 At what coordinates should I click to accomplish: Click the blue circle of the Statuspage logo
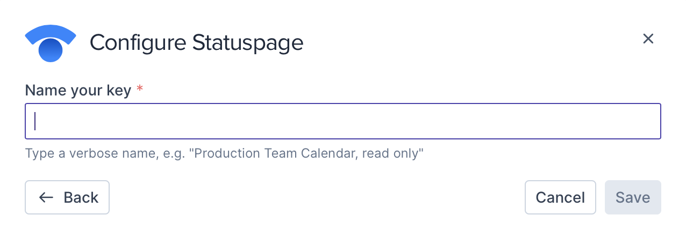point(51,50)
